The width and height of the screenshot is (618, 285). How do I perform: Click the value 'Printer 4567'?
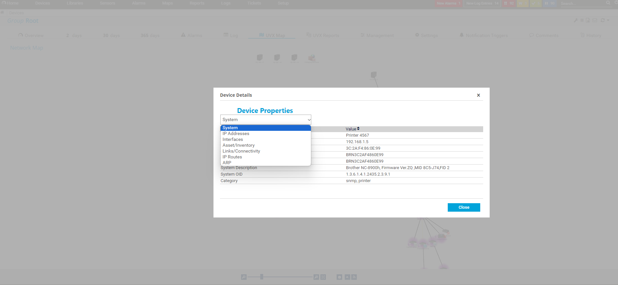point(357,135)
